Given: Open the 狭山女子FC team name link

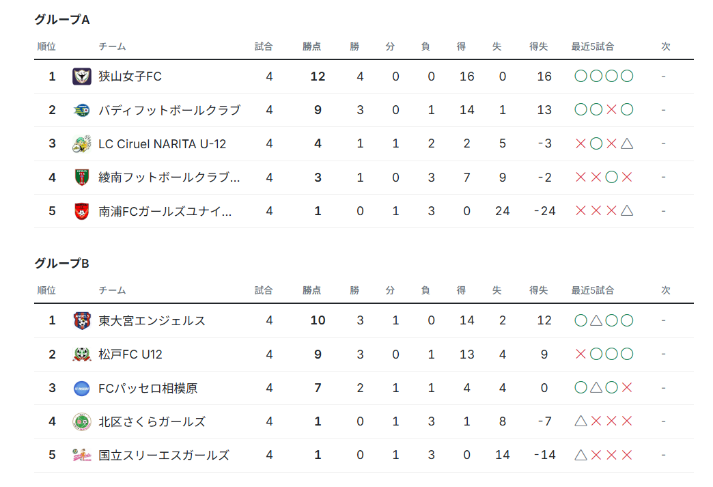Looking at the screenshot, I should [130, 76].
